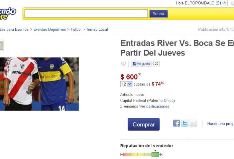This screenshot has width=234, height=159.
Task: Click the Buscar button
Action: pyautogui.click(x=158, y=14)
